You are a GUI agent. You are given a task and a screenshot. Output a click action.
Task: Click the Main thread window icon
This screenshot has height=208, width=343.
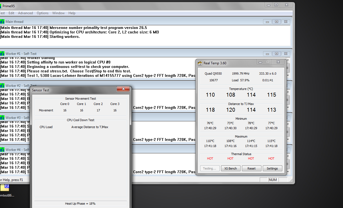2,21
